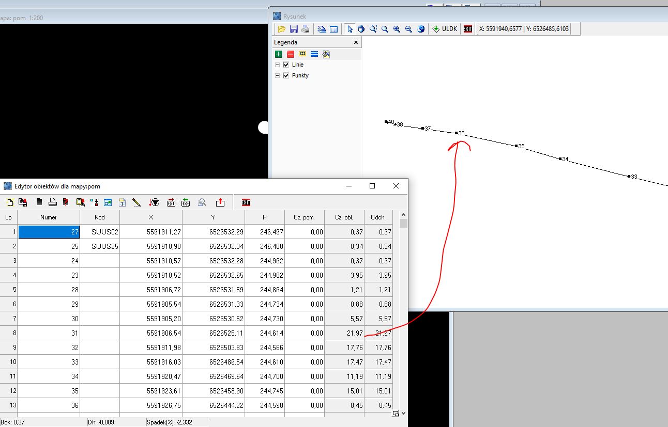Open layers icon in Rysunek toolbar
668x427 pixels.
(322, 29)
